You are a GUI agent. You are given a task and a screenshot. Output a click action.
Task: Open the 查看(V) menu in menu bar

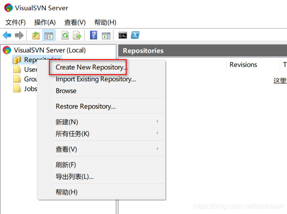tap(75, 22)
